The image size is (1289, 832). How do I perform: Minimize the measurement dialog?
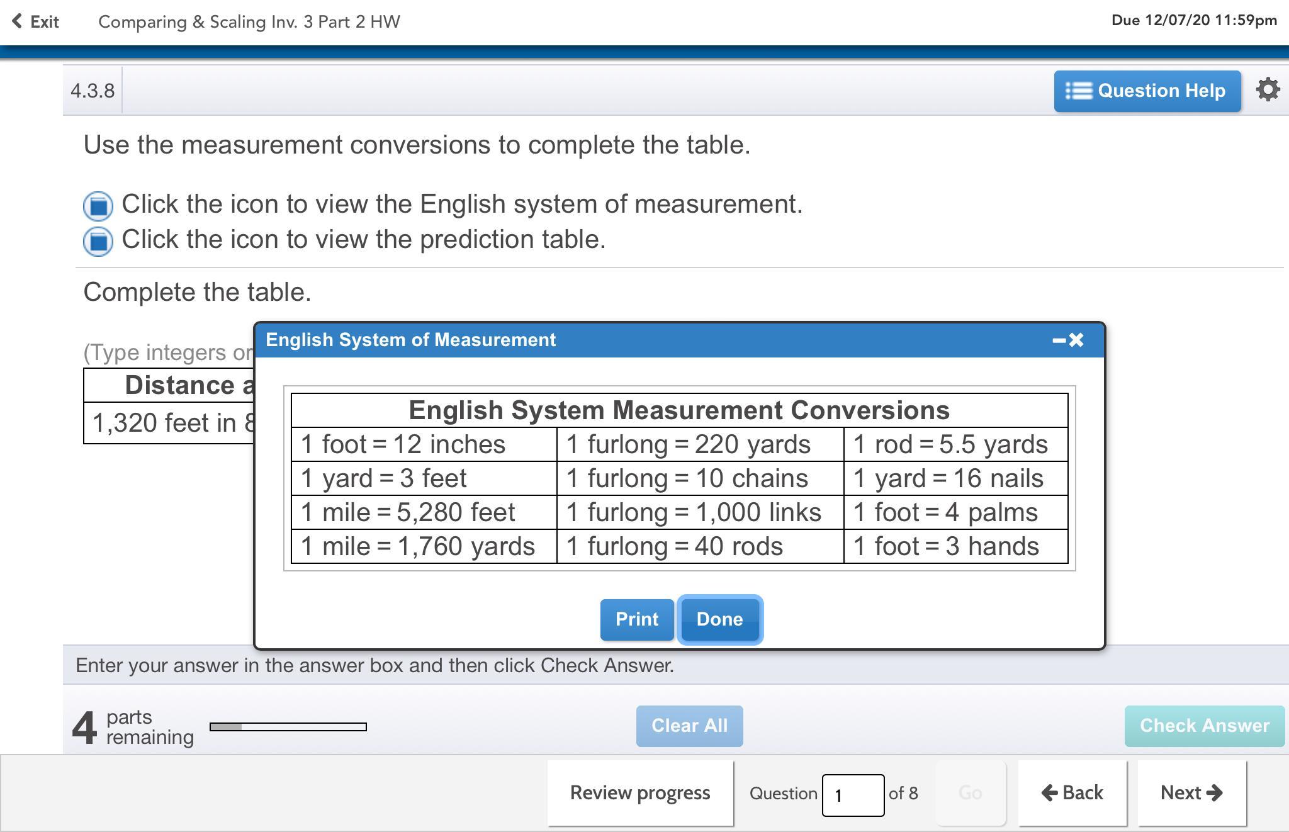(1059, 340)
